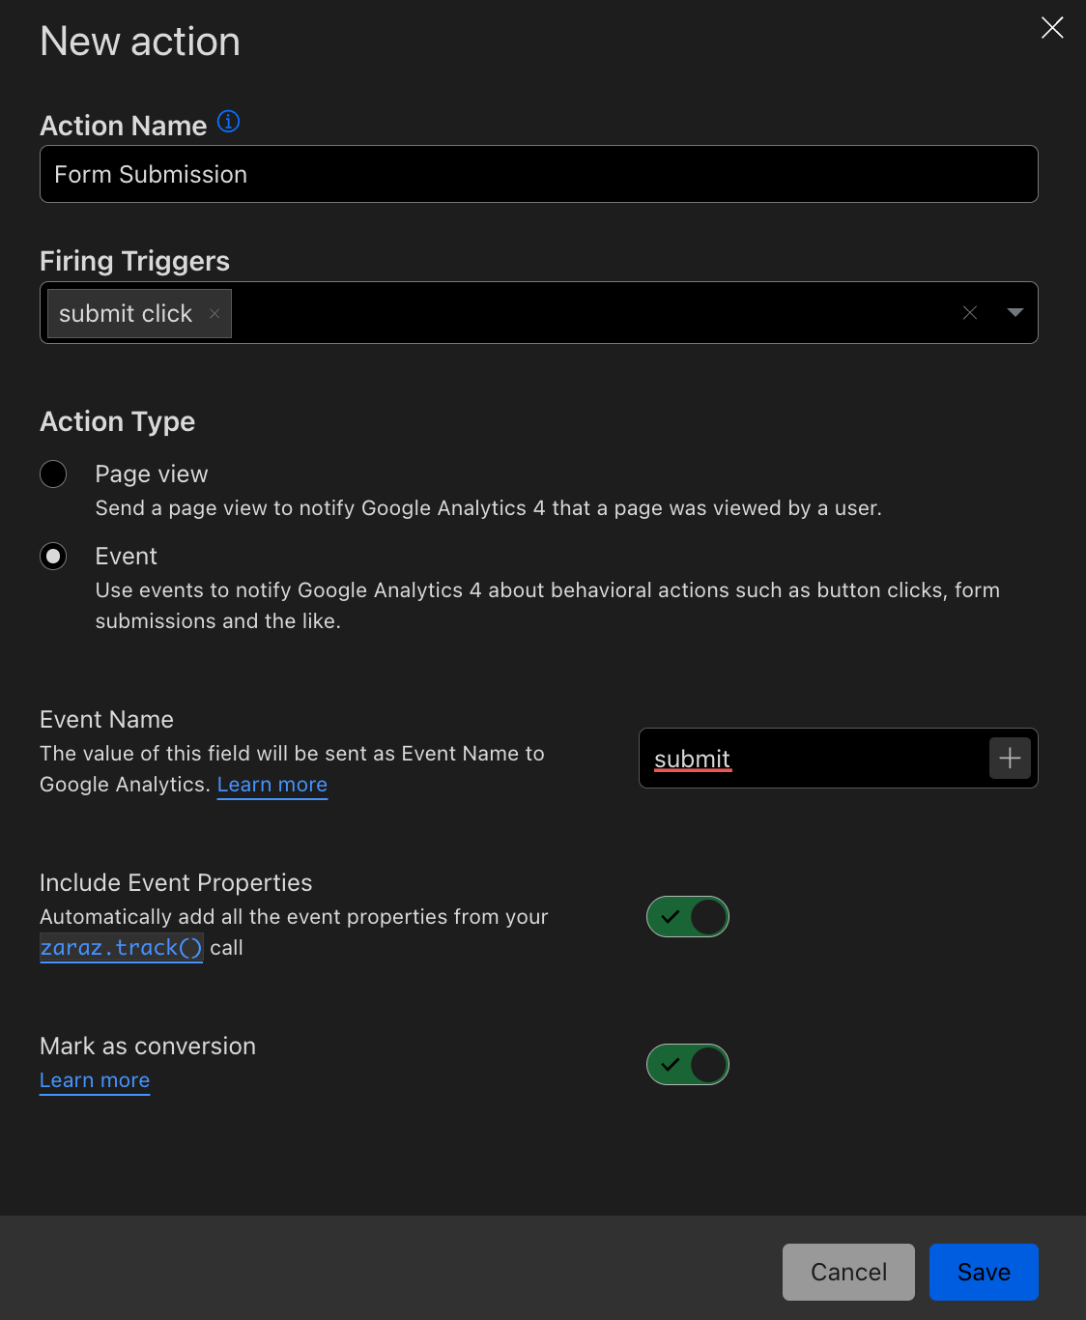
Task: Toggle Mark as conversion switch
Action: (687, 1065)
